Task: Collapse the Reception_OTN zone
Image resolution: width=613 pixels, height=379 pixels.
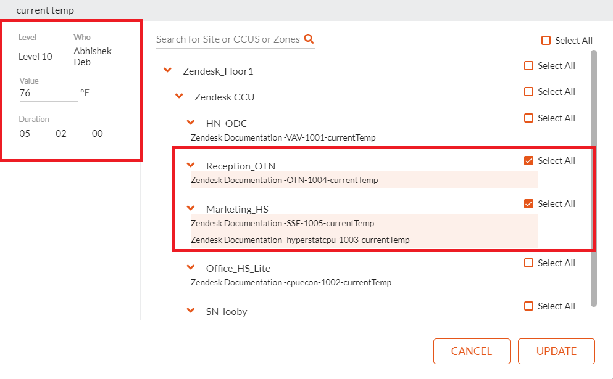Action: pos(191,165)
